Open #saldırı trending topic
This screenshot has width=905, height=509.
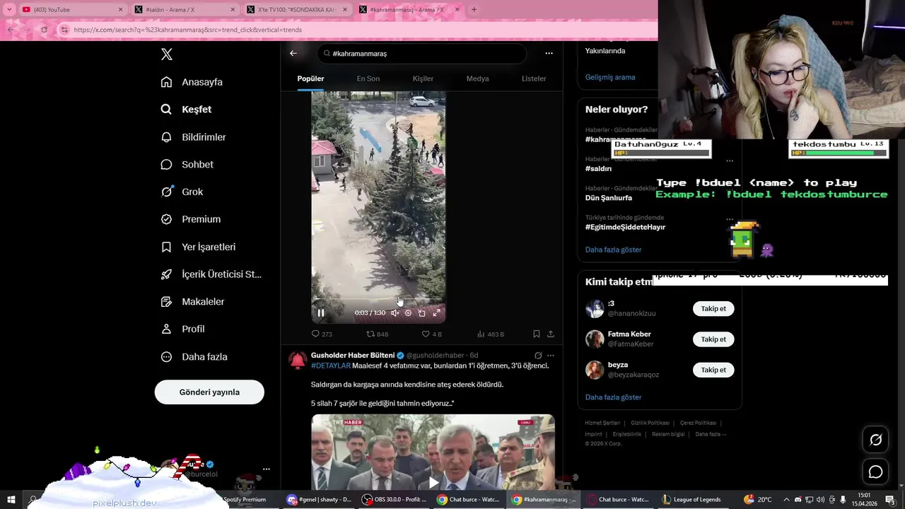[x=598, y=169]
